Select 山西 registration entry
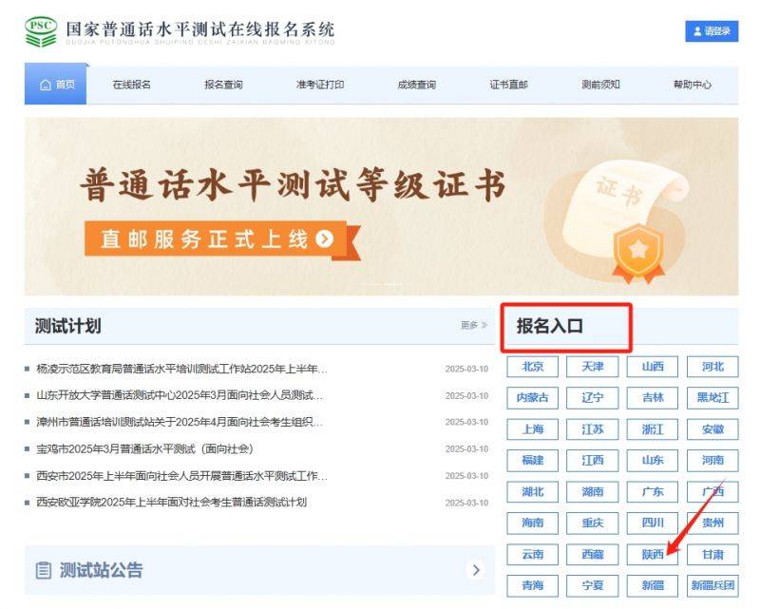 [x=653, y=367]
